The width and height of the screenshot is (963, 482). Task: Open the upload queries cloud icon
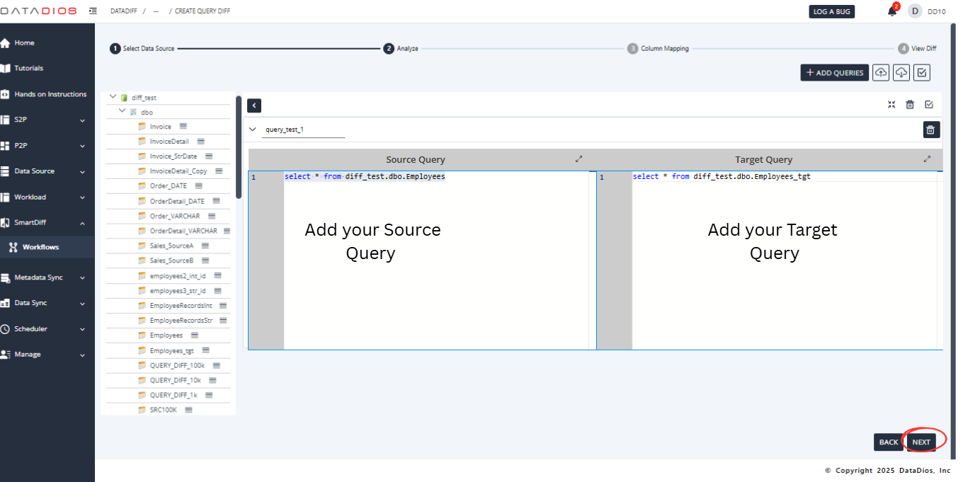coord(880,72)
